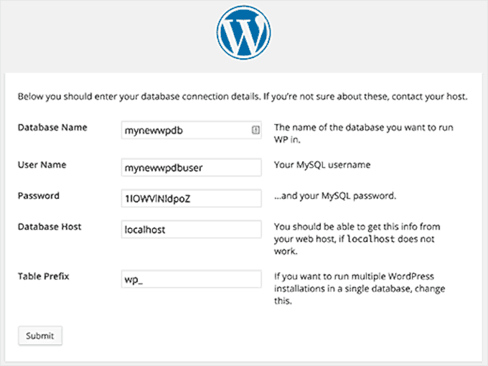Click 'You should be able to get this info' text
Screen dimensions: 488x366
[357, 239]
